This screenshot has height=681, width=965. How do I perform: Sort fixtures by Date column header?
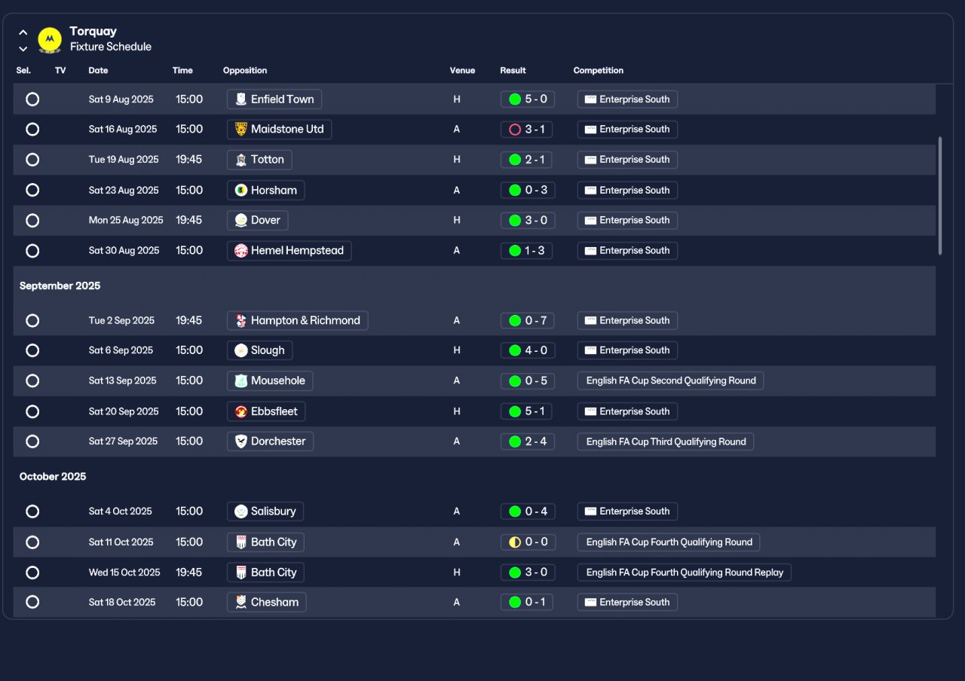(98, 70)
